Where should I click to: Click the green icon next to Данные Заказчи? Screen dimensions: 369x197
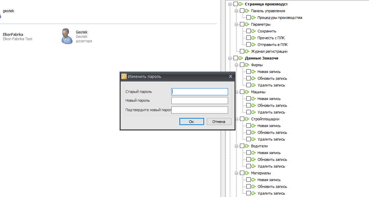click(x=241, y=58)
